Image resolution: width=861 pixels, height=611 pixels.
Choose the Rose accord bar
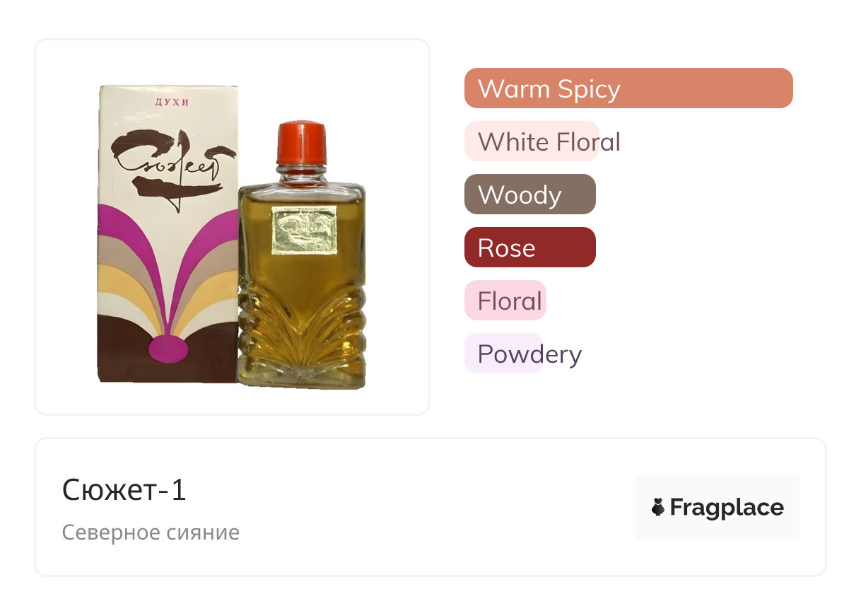tap(530, 248)
